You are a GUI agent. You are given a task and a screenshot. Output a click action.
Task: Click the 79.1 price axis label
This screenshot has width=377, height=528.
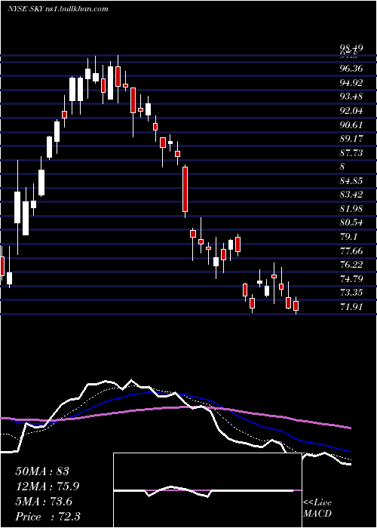(348, 236)
